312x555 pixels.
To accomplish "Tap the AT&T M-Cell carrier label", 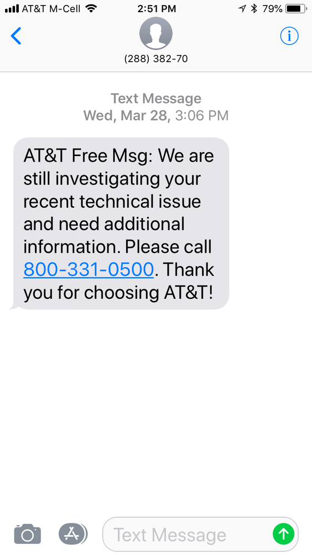I will coord(51,8).
